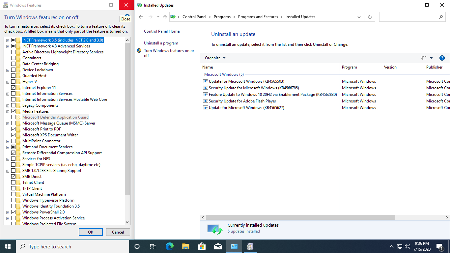450x253 pixels.
Task: Click the search magnifier in Installed Updates
Action: (x=441, y=17)
